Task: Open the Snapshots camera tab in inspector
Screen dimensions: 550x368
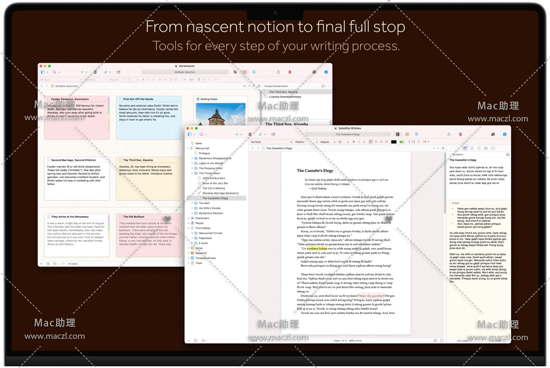Action: point(486,148)
